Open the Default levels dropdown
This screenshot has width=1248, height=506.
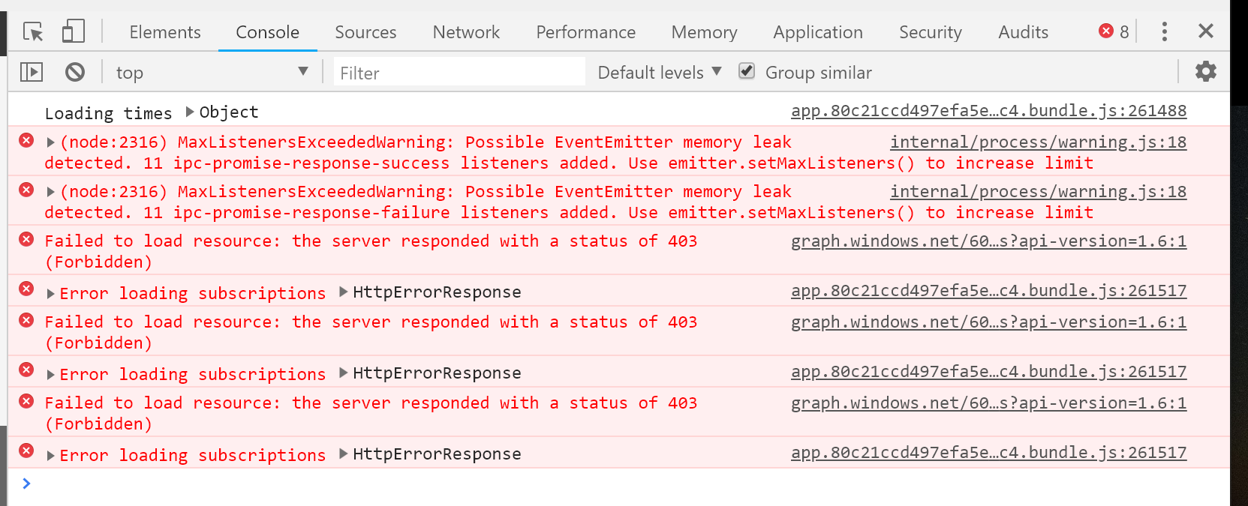coord(657,71)
